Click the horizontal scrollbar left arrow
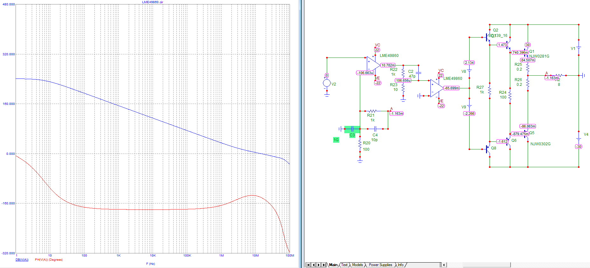The width and height of the screenshot is (590, 268). 444,265
